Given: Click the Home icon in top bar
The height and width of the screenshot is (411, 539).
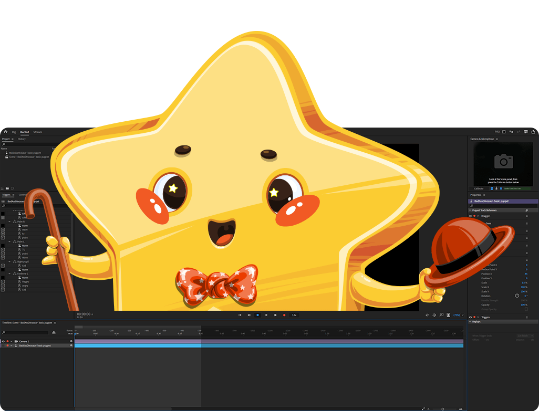Looking at the screenshot, I should click(x=5, y=132).
